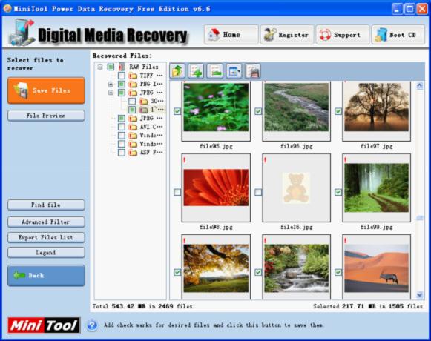Collapse the RAW Files tree node

click(100, 67)
